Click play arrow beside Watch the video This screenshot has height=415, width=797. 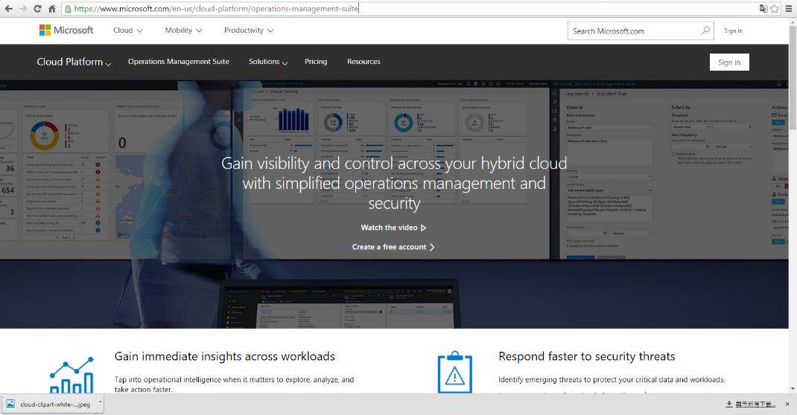(x=423, y=228)
